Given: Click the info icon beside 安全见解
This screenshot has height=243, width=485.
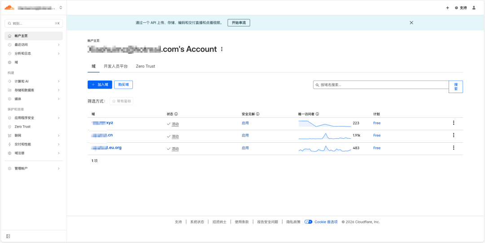Looking at the screenshot, I should point(258,114).
